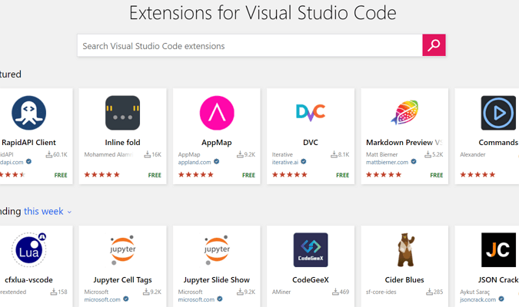
Task: Open the AppMap extension title
Action: click(x=217, y=143)
